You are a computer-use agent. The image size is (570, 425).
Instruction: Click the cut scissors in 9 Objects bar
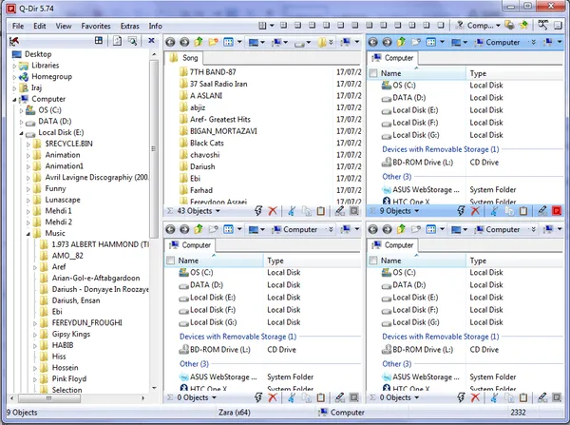[x=494, y=211]
